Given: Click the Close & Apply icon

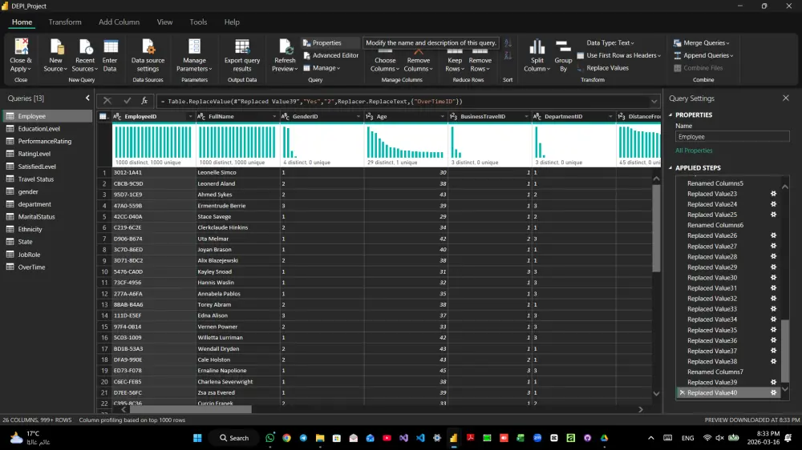Looking at the screenshot, I should [x=21, y=54].
